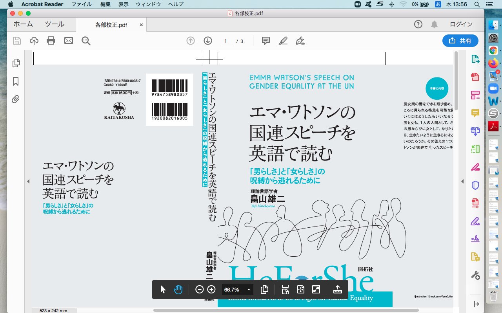Open the 66.7% zoom dropdown

(x=237, y=290)
